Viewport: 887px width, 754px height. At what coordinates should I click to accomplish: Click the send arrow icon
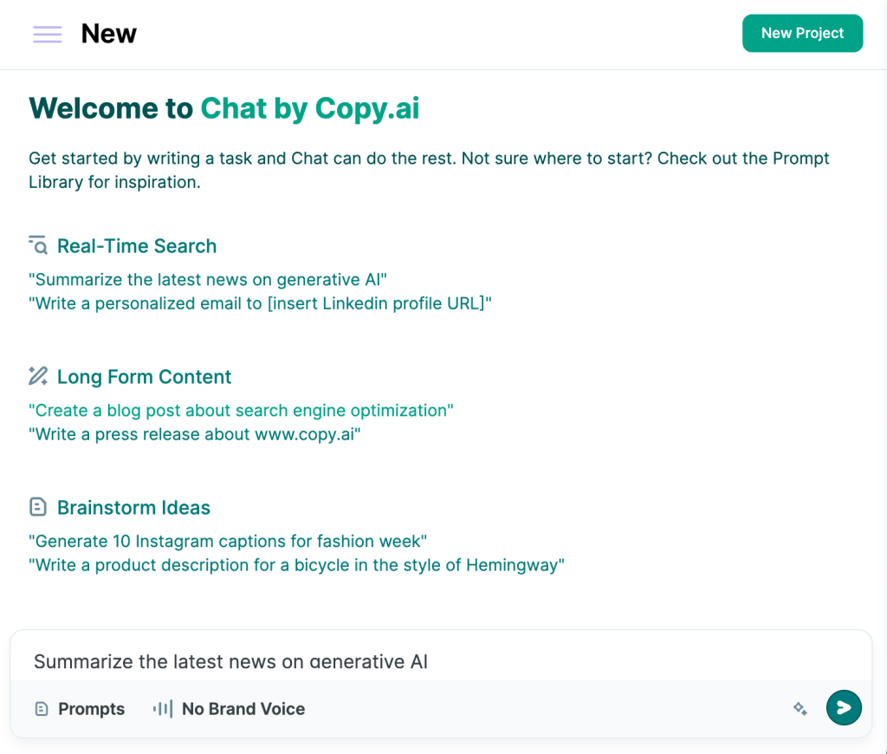[844, 708]
